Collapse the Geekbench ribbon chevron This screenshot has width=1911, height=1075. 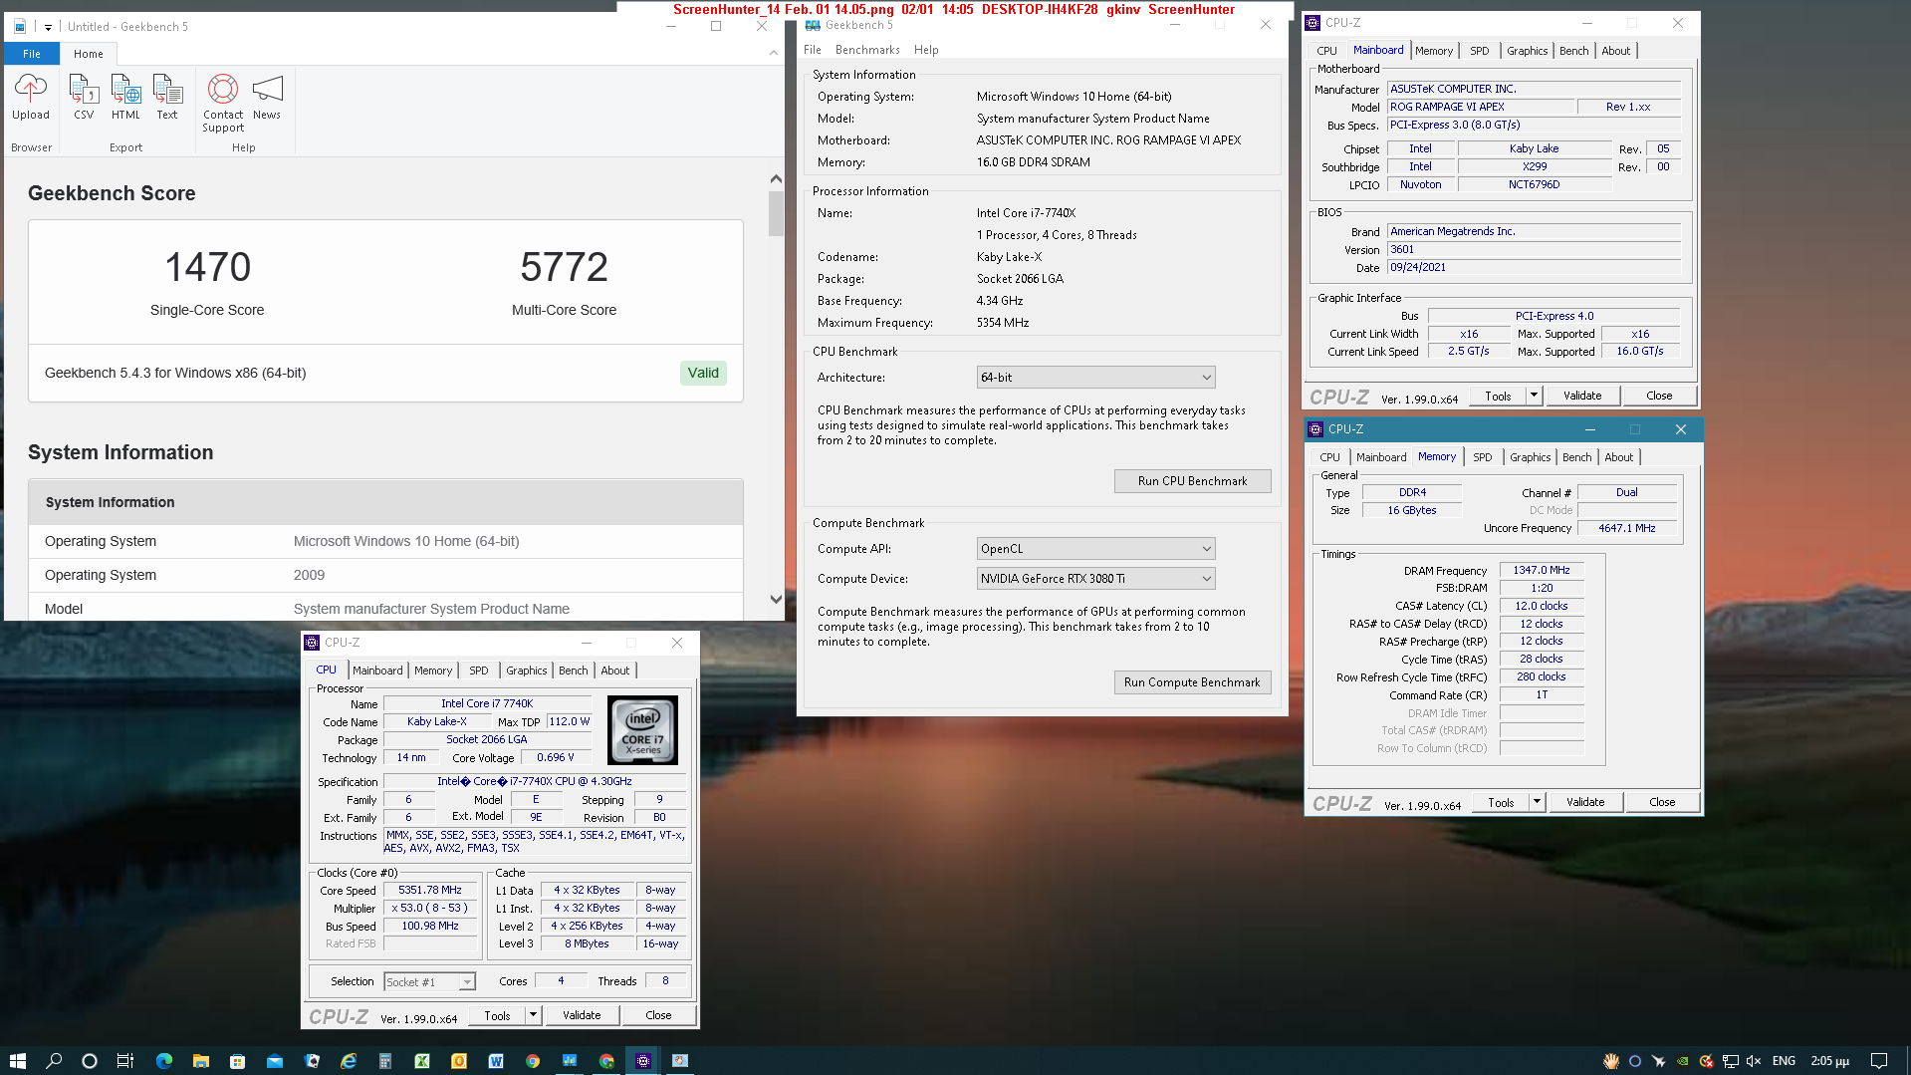[774, 53]
